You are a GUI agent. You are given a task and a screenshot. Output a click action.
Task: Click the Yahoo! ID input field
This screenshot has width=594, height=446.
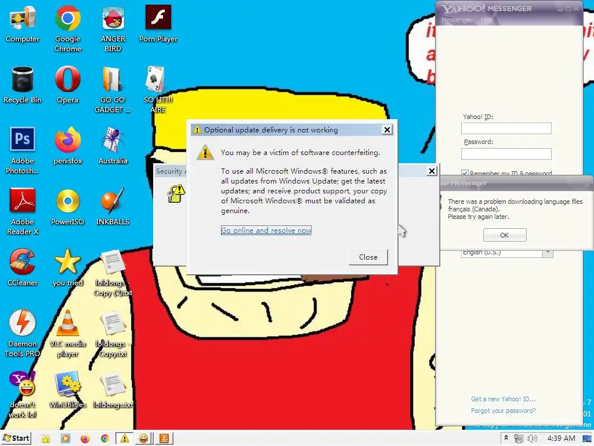click(506, 128)
